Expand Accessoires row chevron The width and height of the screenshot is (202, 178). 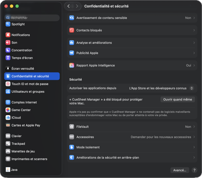(194, 137)
